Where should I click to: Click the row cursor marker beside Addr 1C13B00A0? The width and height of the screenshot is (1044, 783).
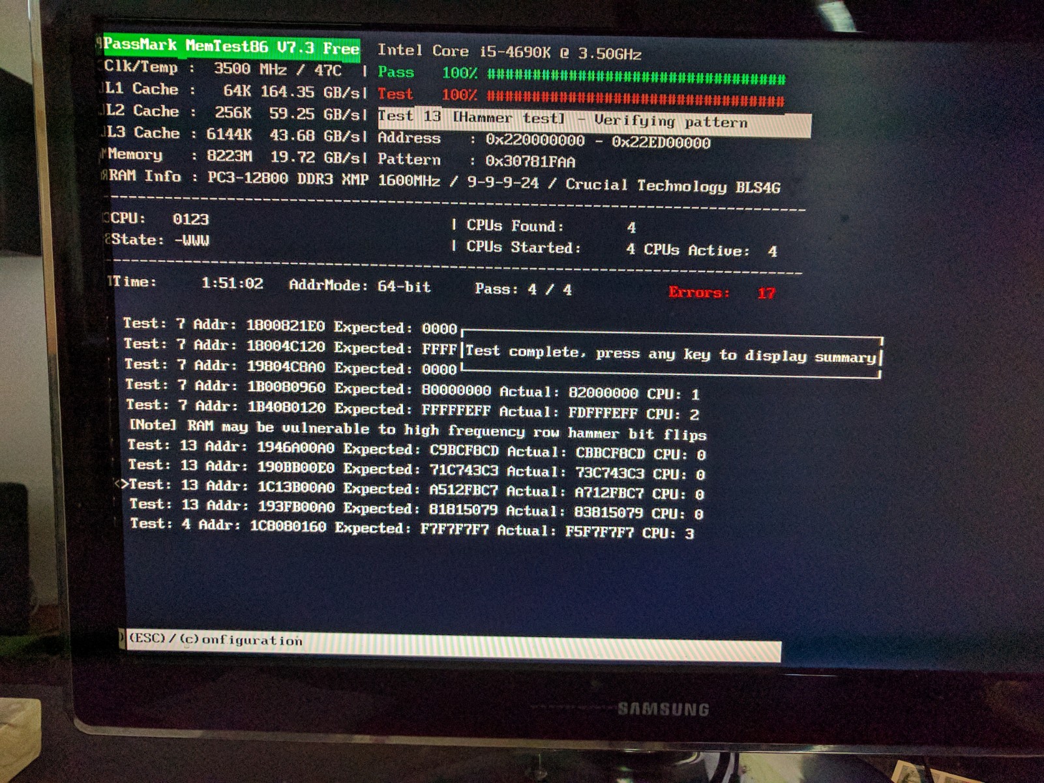click(121, 484)
